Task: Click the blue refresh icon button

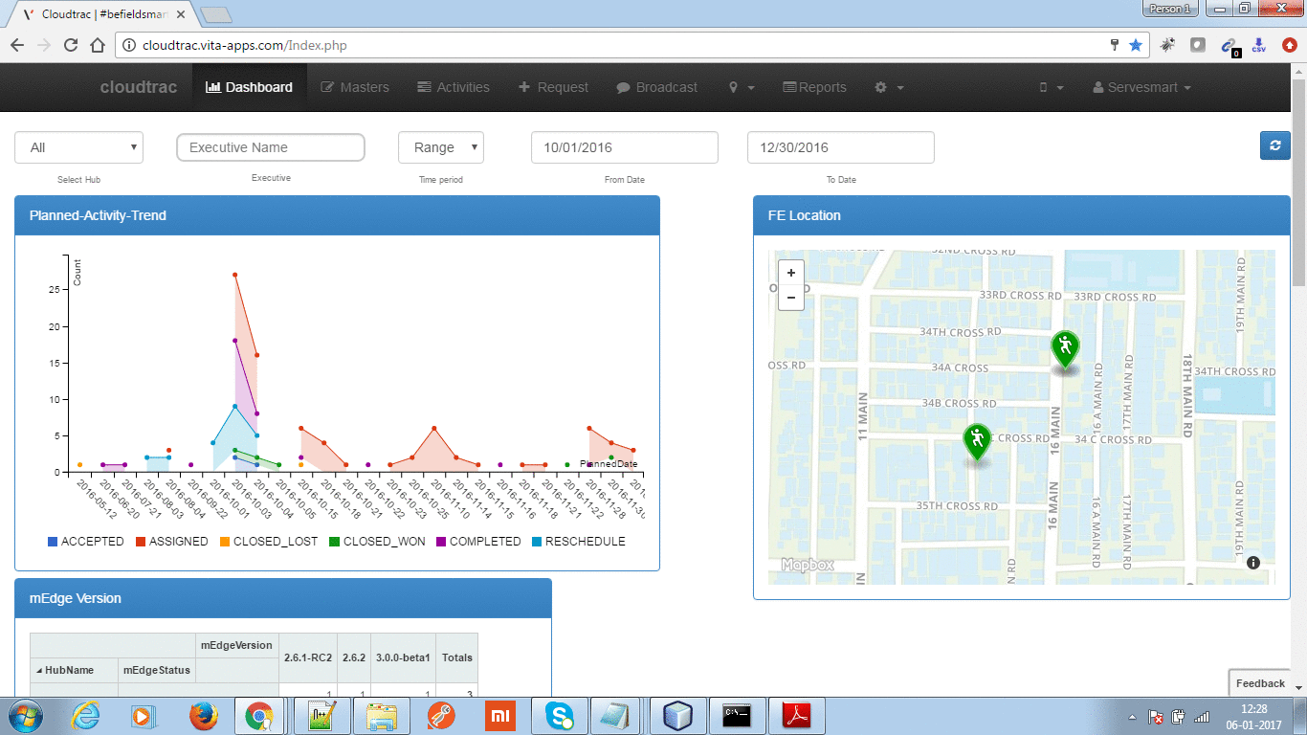Action: (1274, 145)
